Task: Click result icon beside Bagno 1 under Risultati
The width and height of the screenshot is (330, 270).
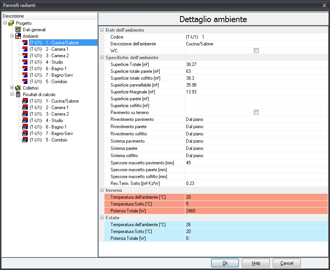Action: (25, 127)
